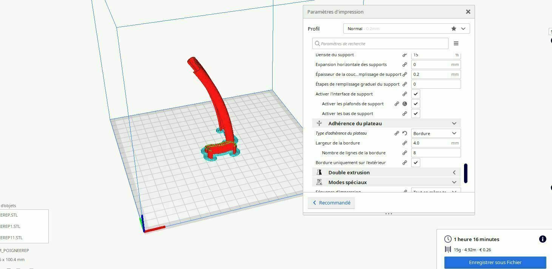
Task: Click the Double extrusion section icon
Action: pyautogui.click(x=319, y=172)
